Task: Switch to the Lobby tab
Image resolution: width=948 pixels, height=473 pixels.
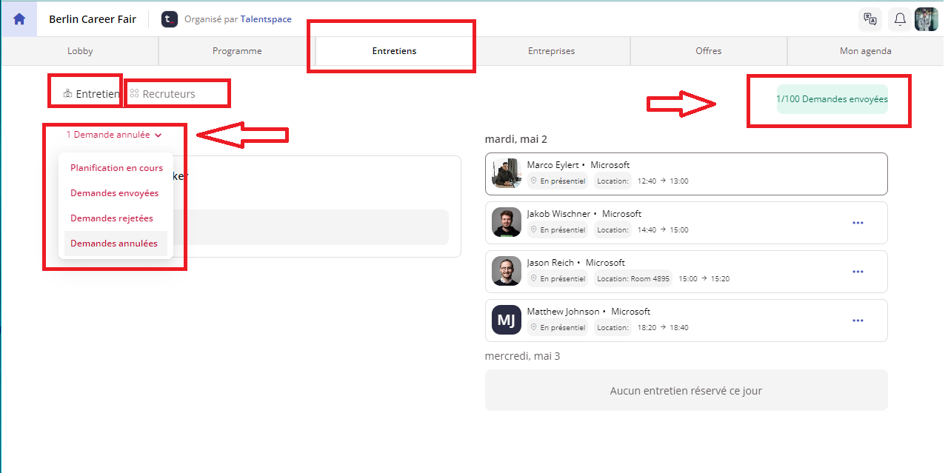Action: coord(80,51)
